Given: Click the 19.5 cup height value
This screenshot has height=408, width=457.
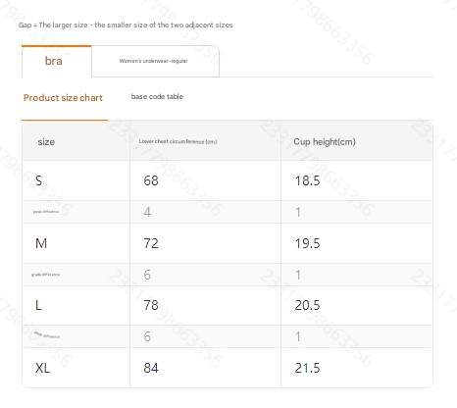Looking at the screenshot, I should 307,243.
